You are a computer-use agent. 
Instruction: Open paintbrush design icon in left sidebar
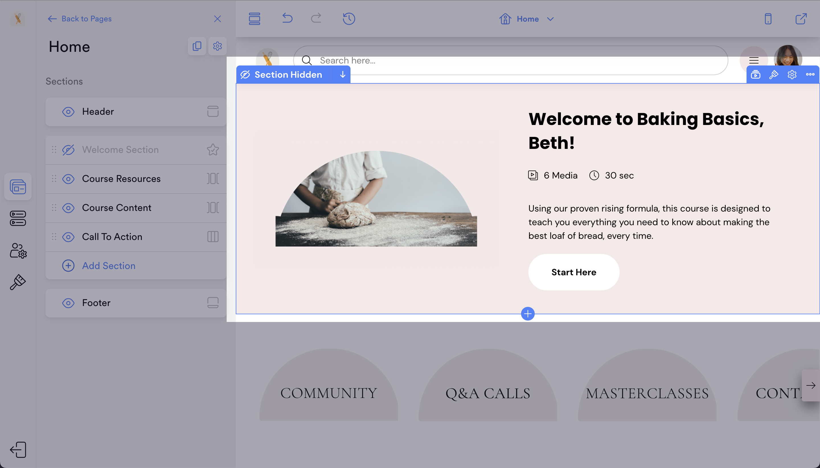[x=18, y=282]
